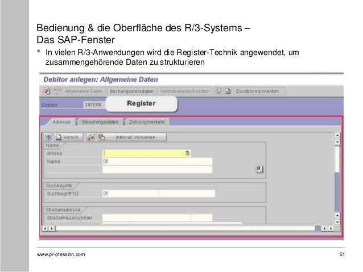The height and width of the screenshot is (272, 363).
Task: Click the Anrede field label
Action: (55, 153)
